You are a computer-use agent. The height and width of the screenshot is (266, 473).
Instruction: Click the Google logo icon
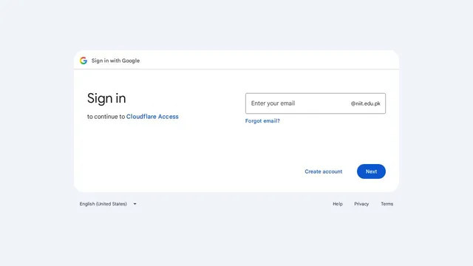coord(84,61)
